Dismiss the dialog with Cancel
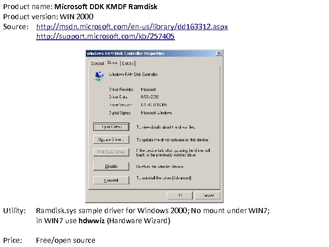This screenshot has width=329, height=247. (207, 195)
